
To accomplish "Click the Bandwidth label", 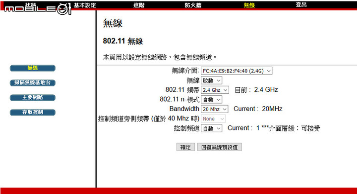I will click(184, 109).
